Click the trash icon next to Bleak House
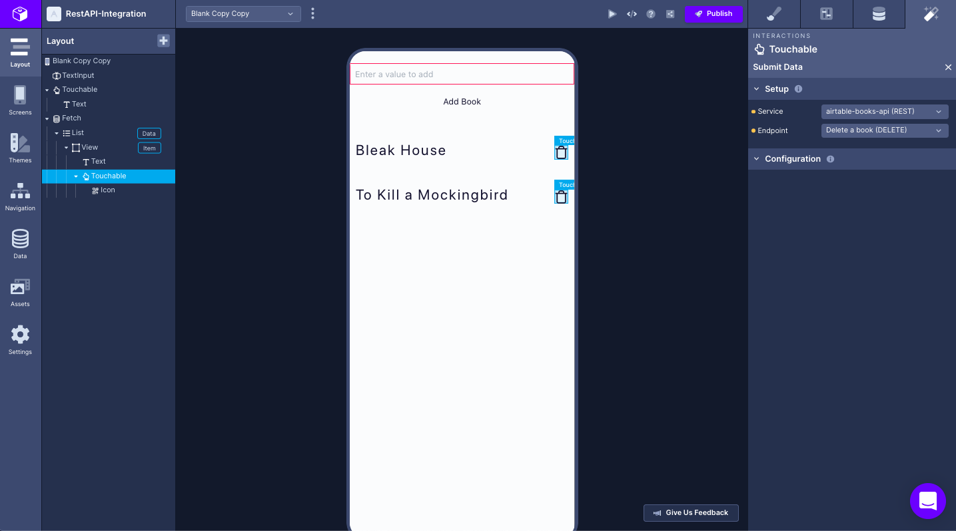This screenshot has height=531, width=956. click(x=562, y=152)
